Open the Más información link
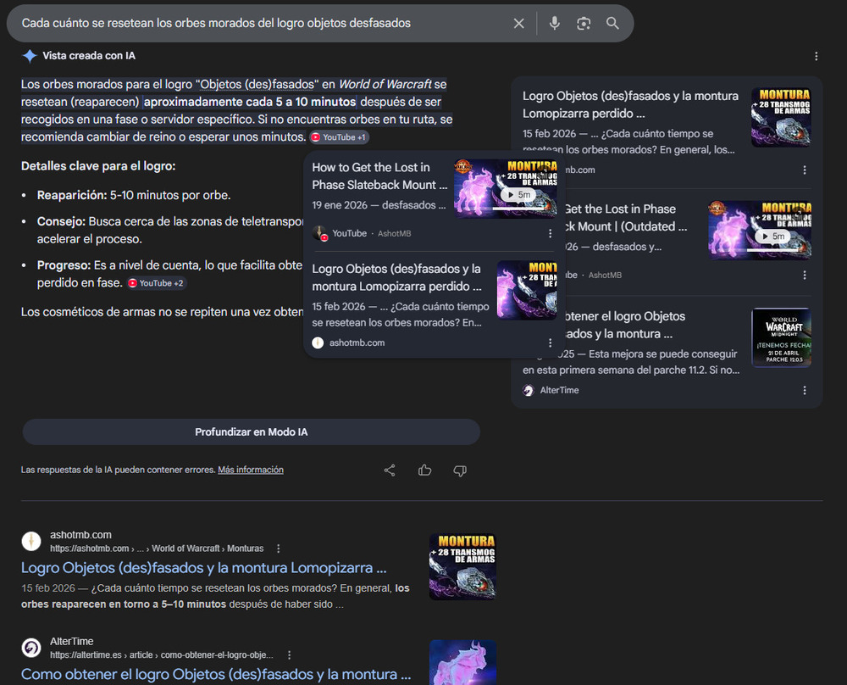 (251, 470)
